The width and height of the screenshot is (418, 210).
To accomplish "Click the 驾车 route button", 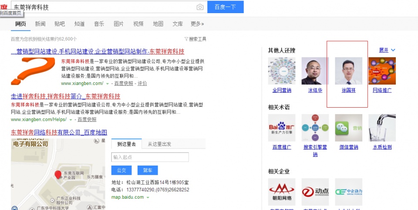I will pyautogui.click(x=148, y=170).
